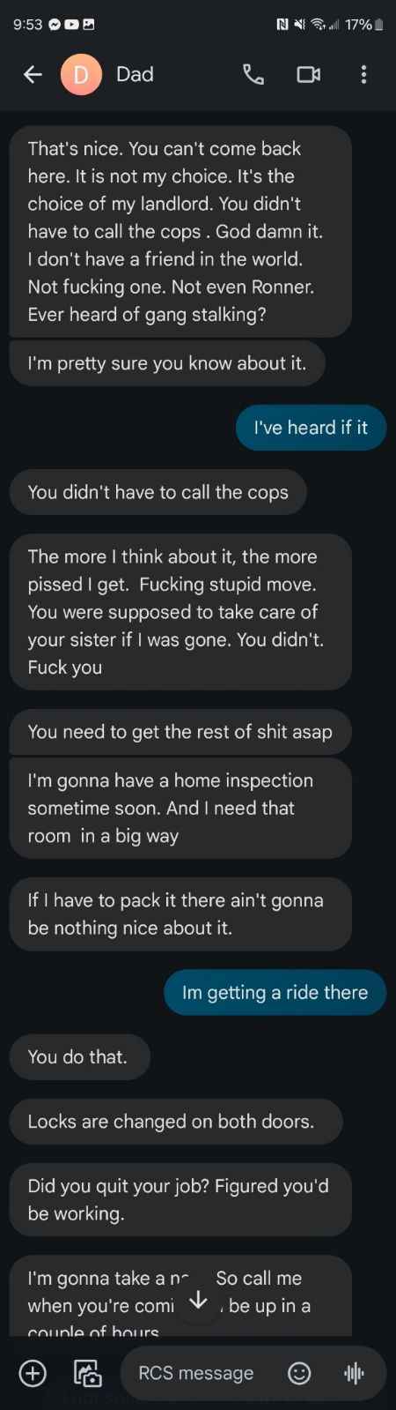The height and width of the screenshot is (1410, 396).
Task: Tap the Messenger notification icon in status bar
Action: [55, 25]
